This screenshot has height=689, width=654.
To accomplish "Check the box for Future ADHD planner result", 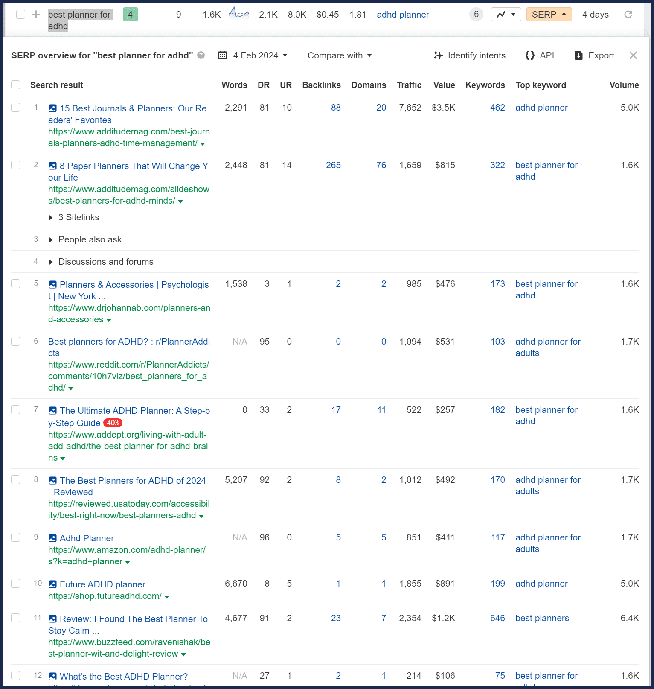I will tap(16, 583).
